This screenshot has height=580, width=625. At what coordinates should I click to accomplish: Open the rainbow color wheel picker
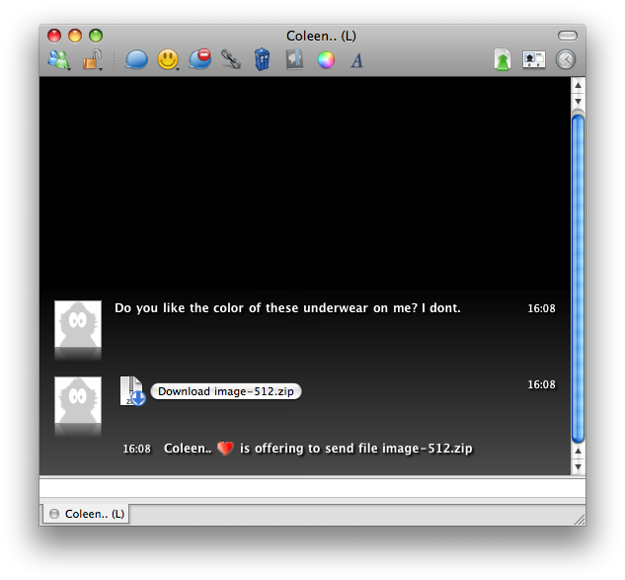[326, 60]
